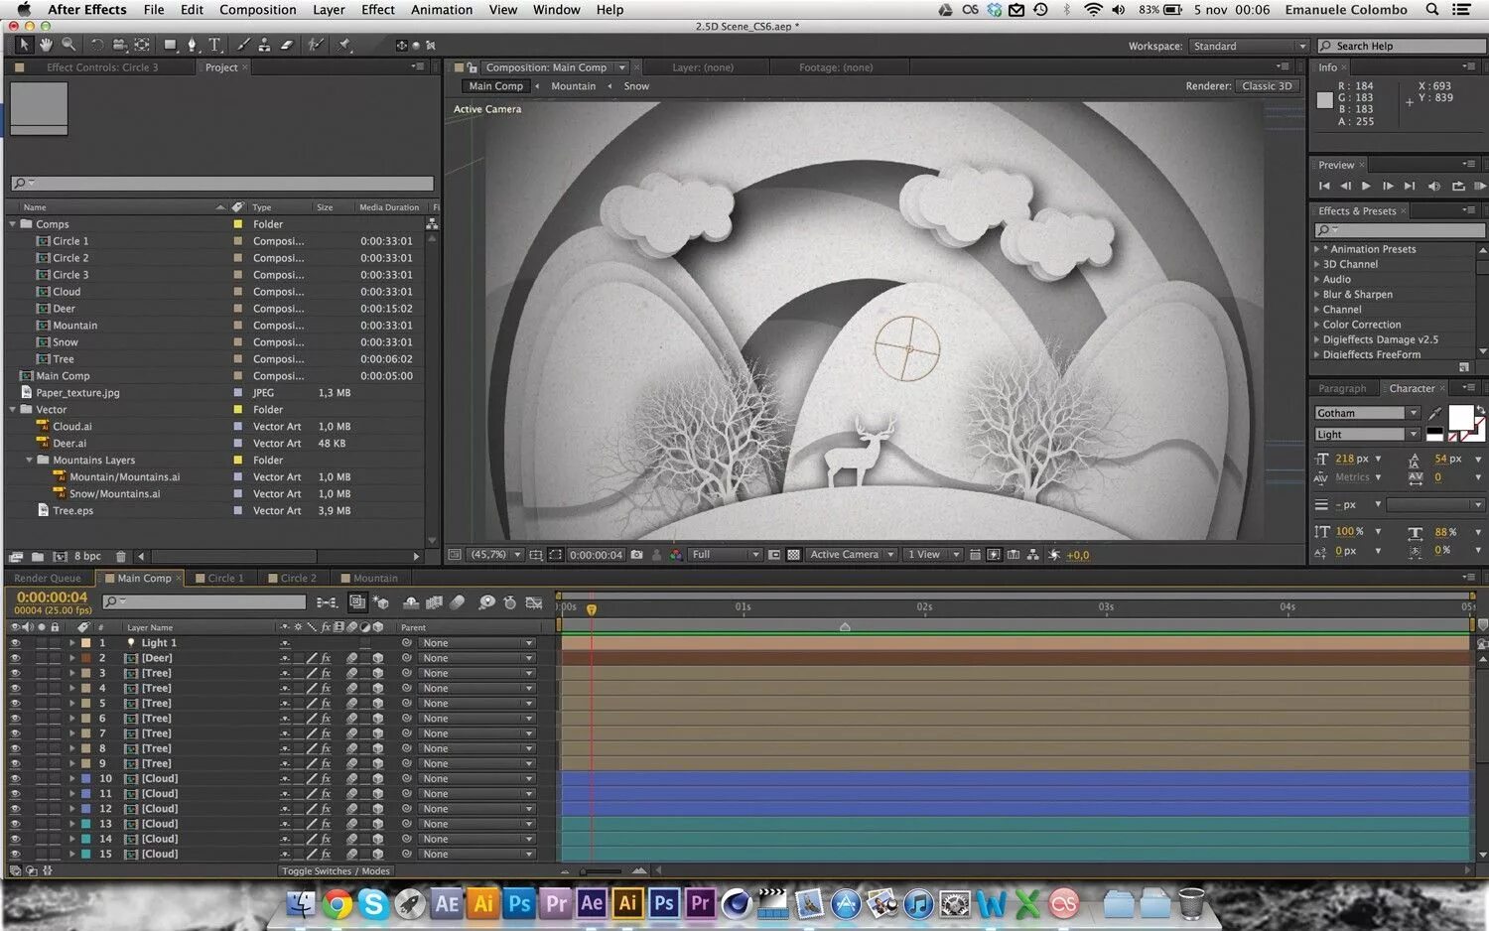
Task: Hide layer 10 Cloud with eye icon
Action: [x=15, y=779]
